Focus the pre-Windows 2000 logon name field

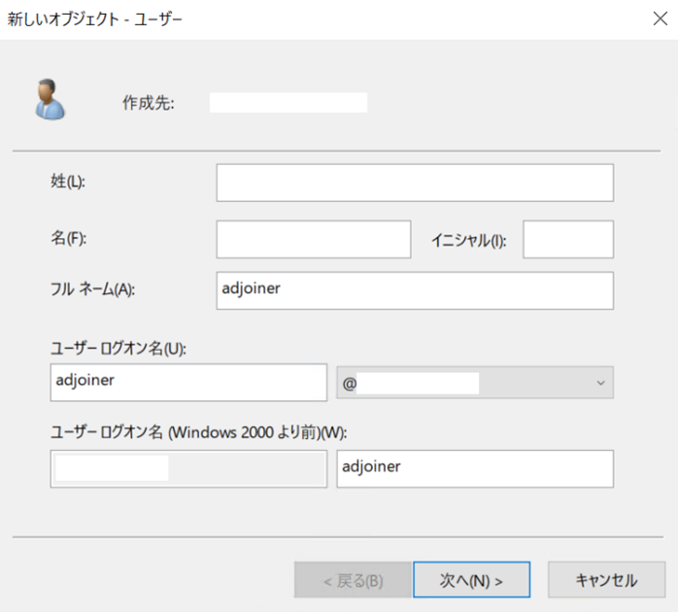[474, 468]
